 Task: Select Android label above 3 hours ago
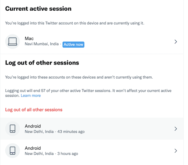[33, 148]
